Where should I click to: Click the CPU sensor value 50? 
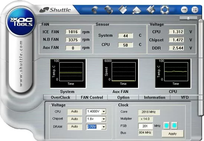pyautogui.click(x=125, y=45)
